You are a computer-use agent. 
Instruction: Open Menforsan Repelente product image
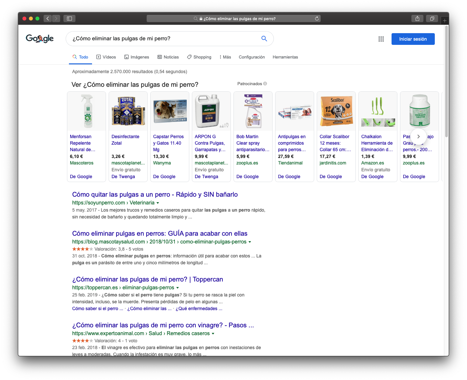87,111
